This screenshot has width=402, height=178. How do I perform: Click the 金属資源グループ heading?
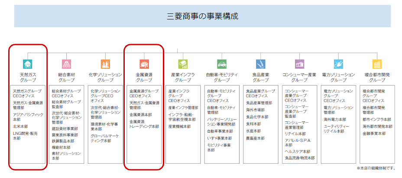144,77
